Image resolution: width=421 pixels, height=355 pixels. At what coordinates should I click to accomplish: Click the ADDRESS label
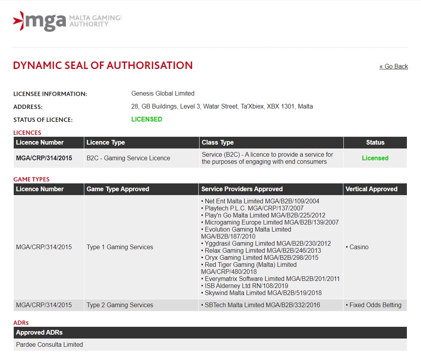click(28, 107)
